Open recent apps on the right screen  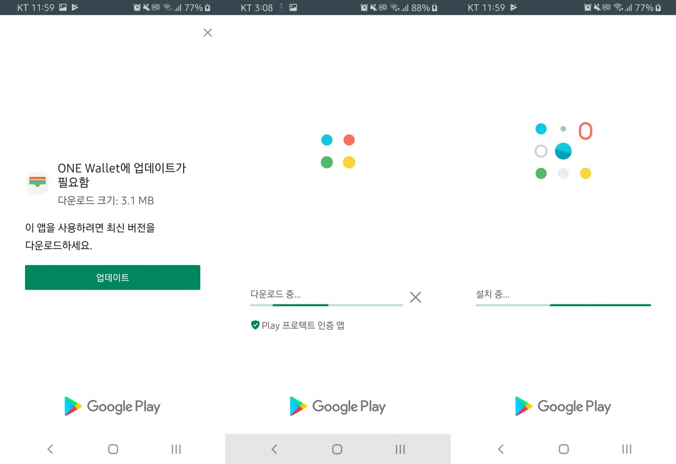(x=627, y=449)
